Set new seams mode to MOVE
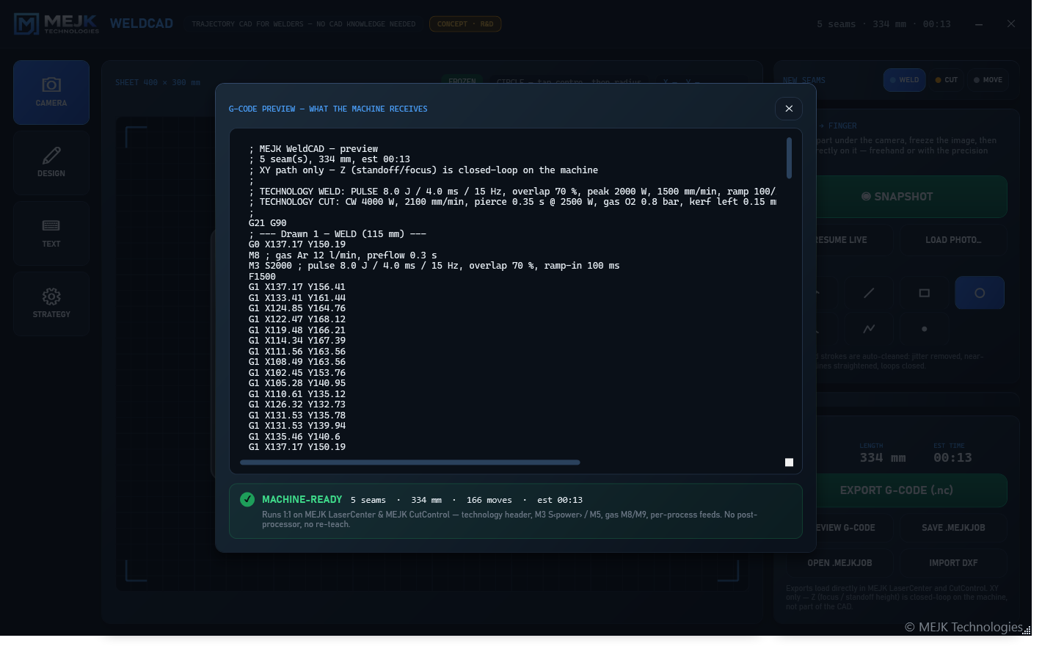 tap(988, 80)
